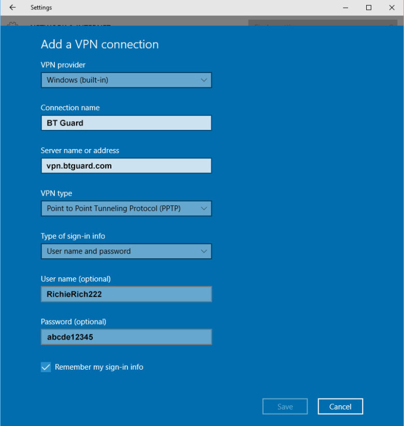Image resolution: width=404 pixels, height=426 pixels.
Task: Minimize the Settings window
Action: [345, 8]
